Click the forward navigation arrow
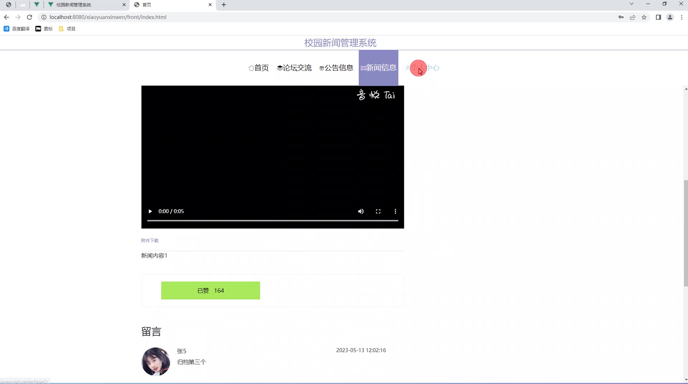Image resolution: width=688 pixels, height=384 pixels. (18, 17)
